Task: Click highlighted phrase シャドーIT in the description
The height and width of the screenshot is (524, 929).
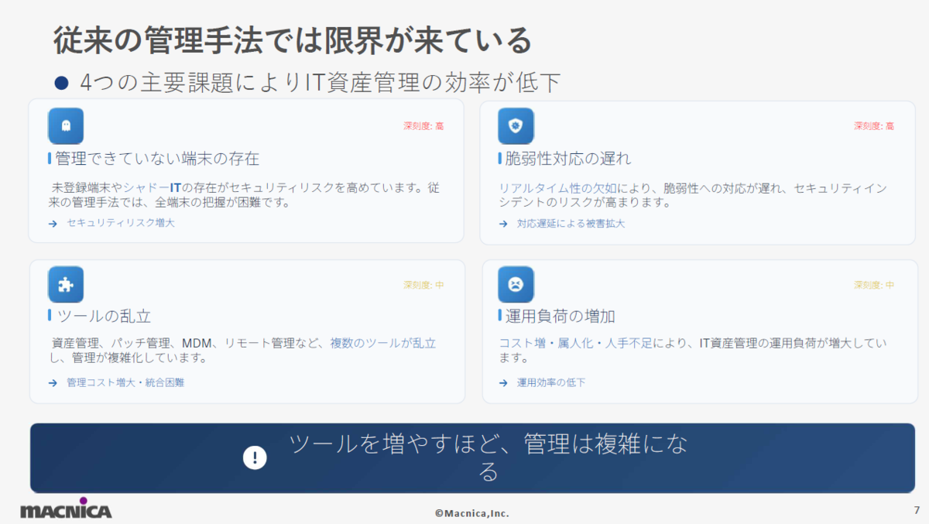Action: point(153,188)
